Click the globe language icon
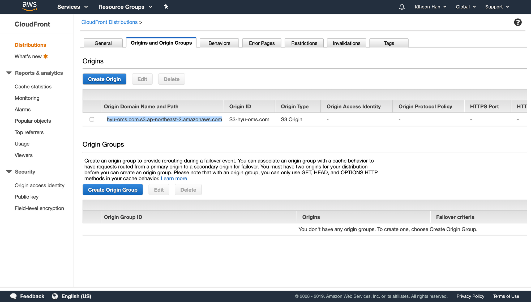The height and width of the screenshot is (302, 531). (55, 296)
